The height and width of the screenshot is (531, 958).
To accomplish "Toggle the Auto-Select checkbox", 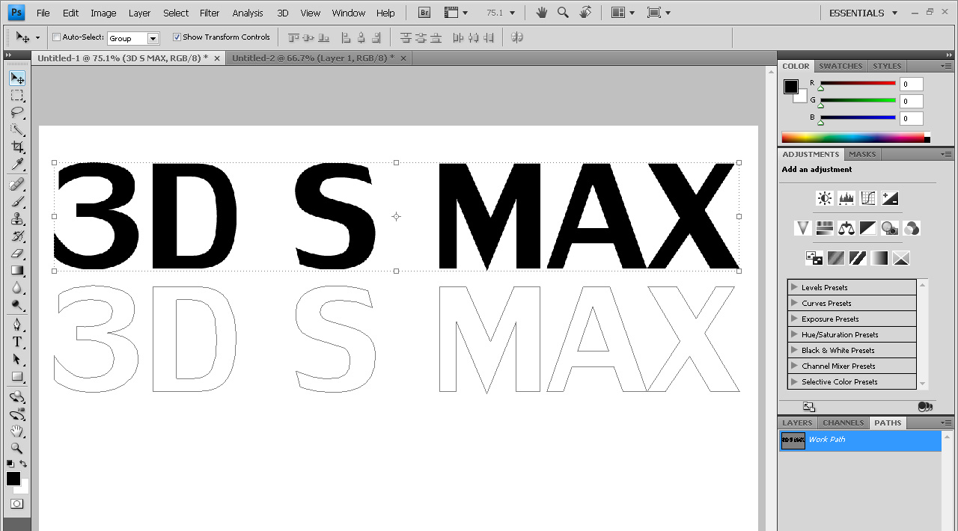I will click(x=57, y=37).
